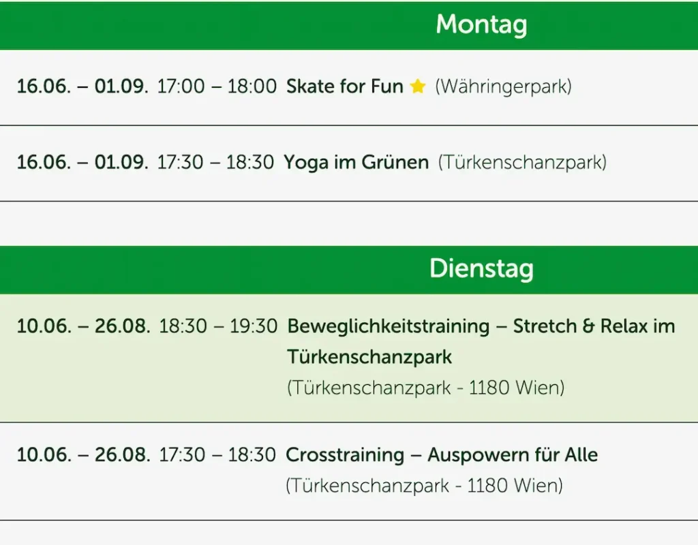
Task: Open Beweglichkeitstraining Stretch & Relax entry
Action: click(481, 341)
